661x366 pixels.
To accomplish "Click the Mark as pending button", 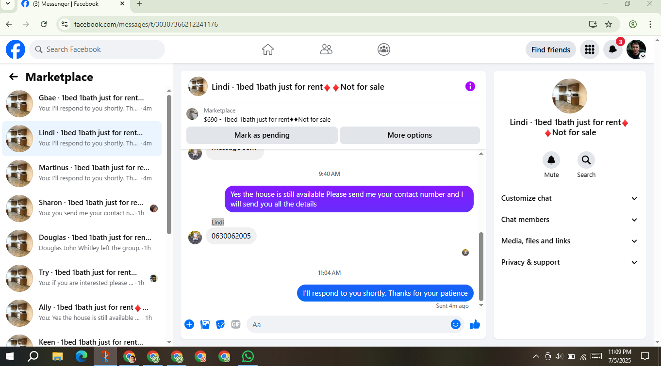I will coord(262,135).
